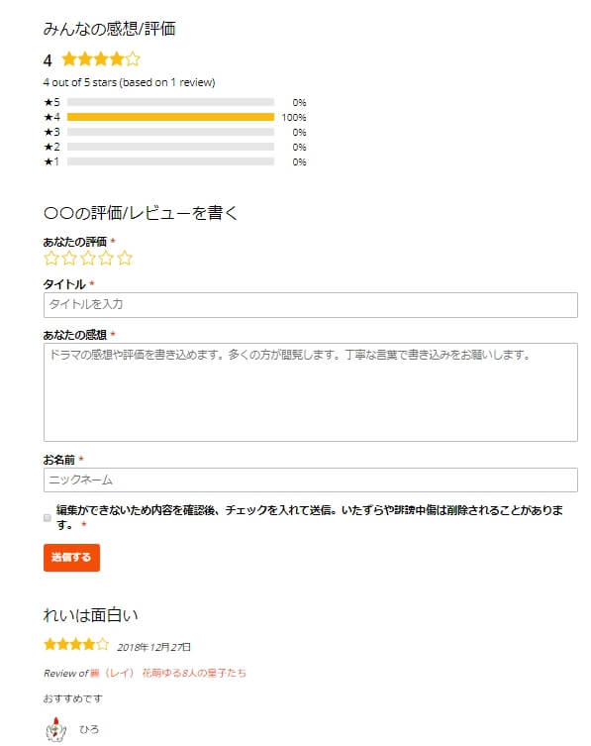Click the review's star rating dated 2018年12月27日
This screenshot has height=746, width=591.
[x=76, y=645]
